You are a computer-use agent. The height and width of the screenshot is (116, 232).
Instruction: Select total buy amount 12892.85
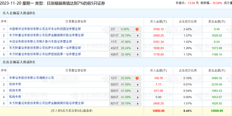pyautogui.click(x=159, y=111)
